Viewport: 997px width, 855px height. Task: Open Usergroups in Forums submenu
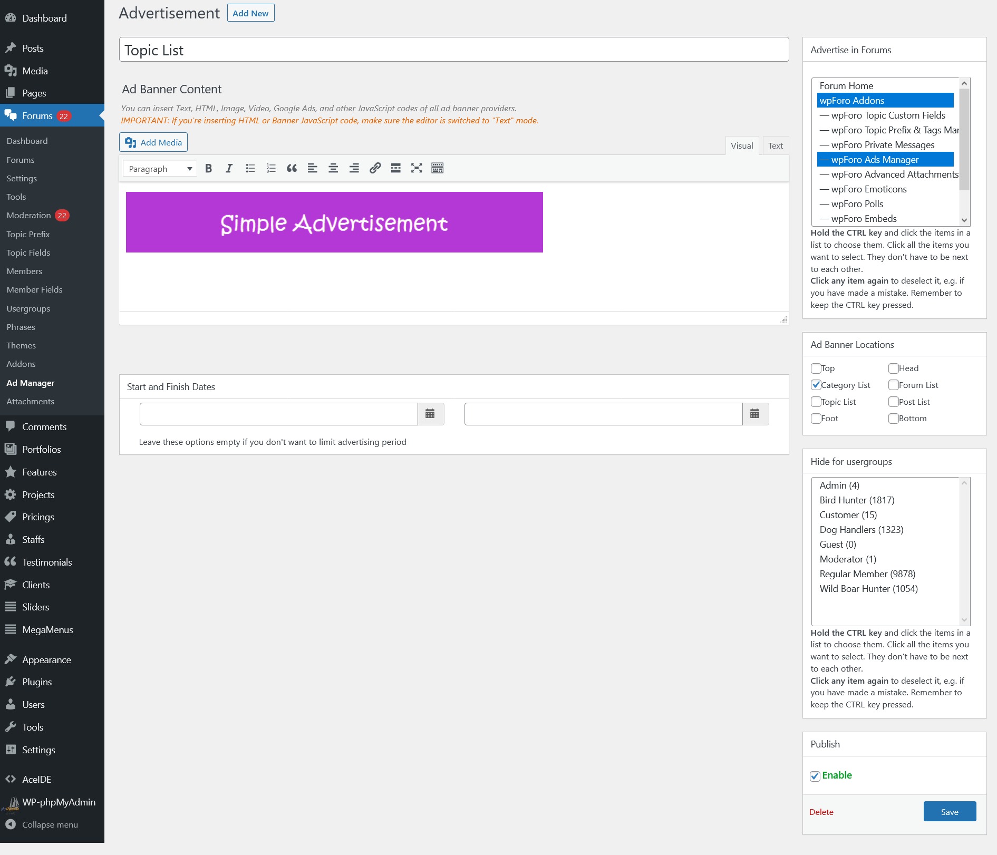coord(28,308)
